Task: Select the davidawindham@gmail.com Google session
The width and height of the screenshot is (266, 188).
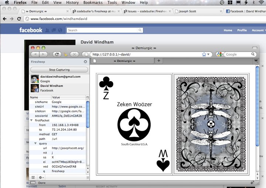Action: 59,79
